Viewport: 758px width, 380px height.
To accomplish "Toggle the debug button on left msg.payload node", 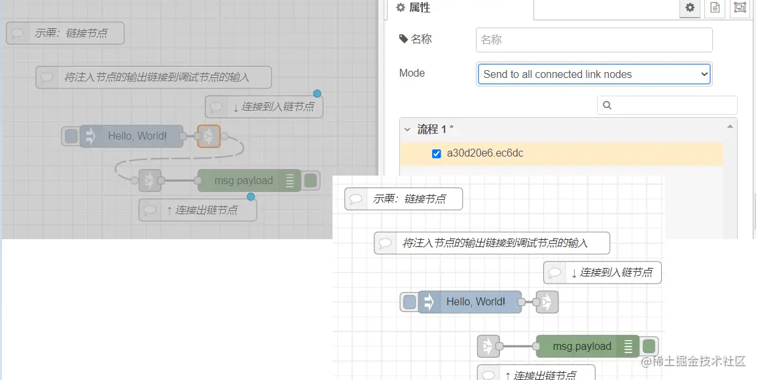I will 310,181.
